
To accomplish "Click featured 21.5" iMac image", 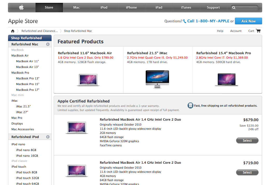I will [157, 79].
